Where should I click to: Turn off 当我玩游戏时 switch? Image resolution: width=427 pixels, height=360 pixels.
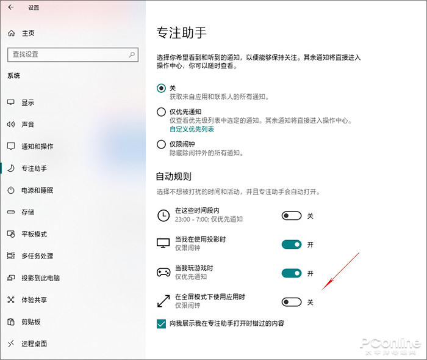tap(292, 273)
